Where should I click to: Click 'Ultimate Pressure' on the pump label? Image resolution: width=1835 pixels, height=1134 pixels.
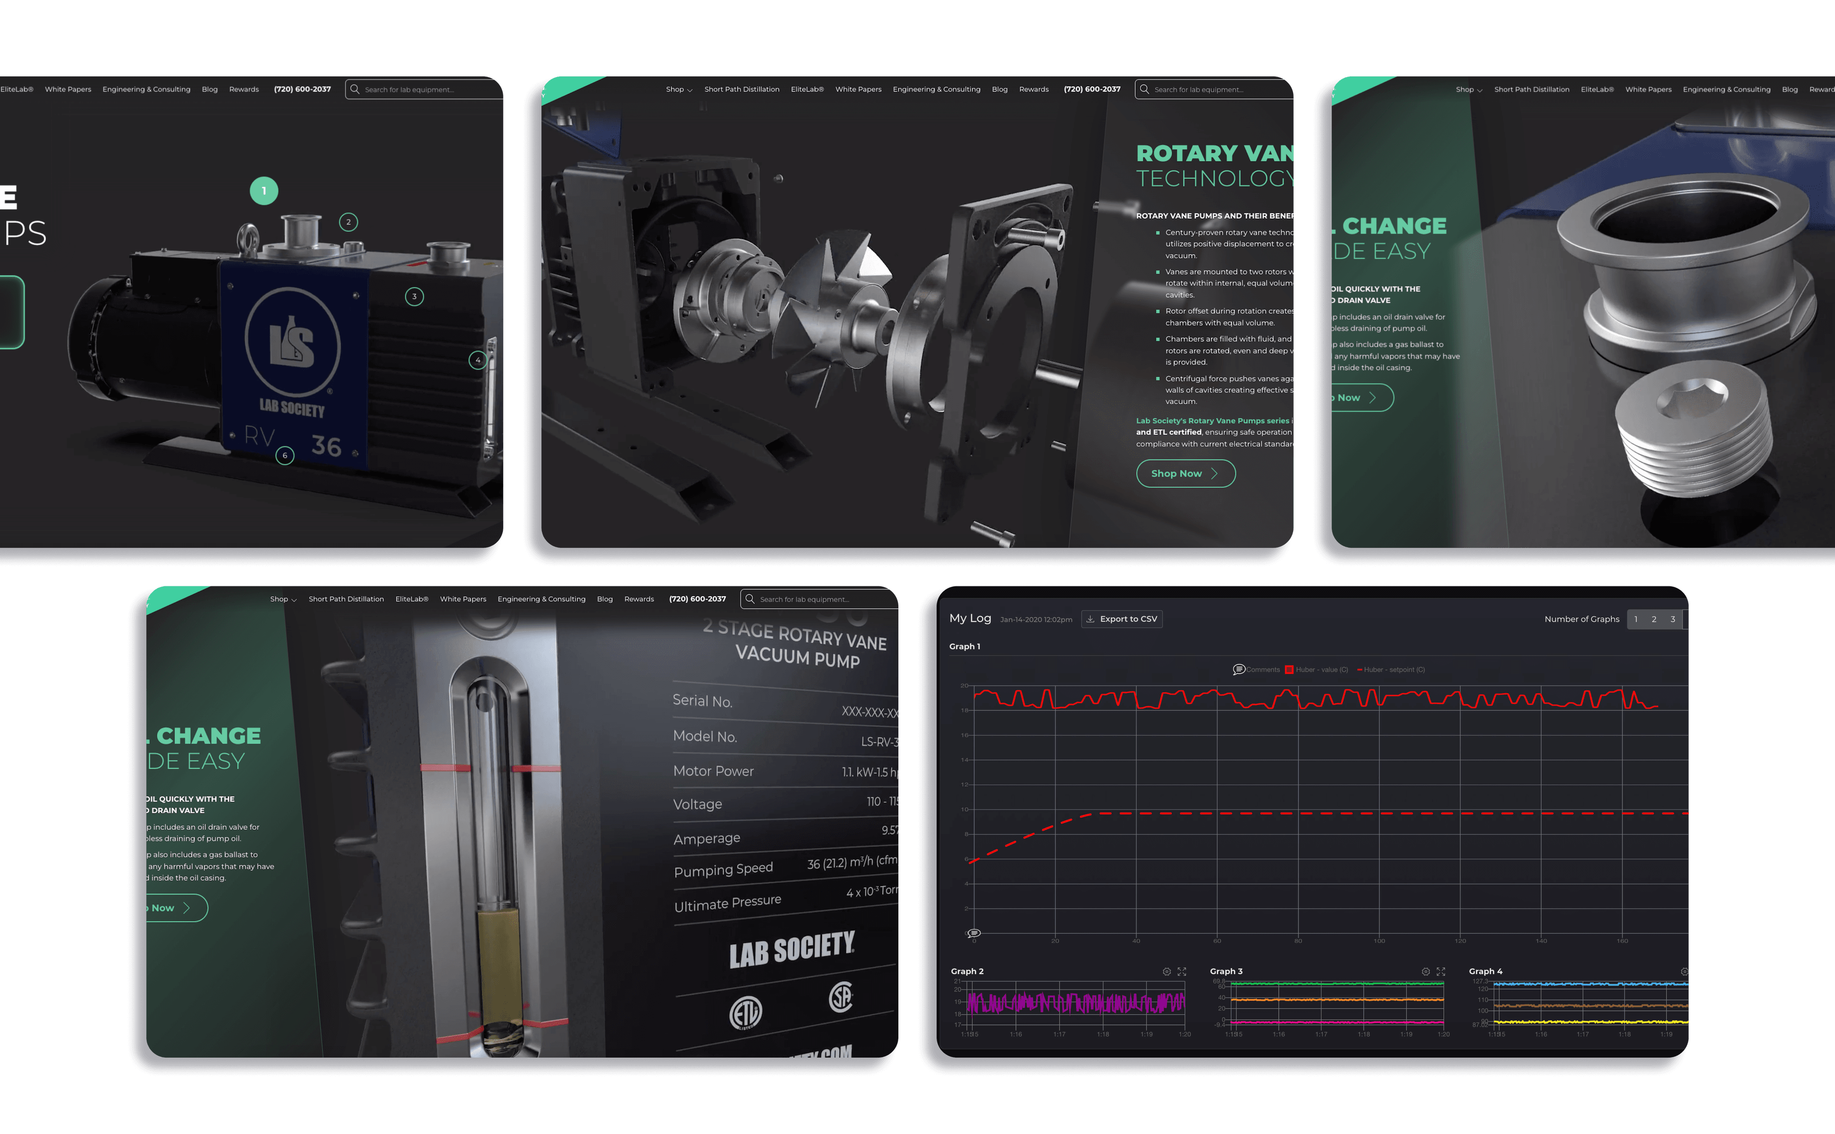727,903
